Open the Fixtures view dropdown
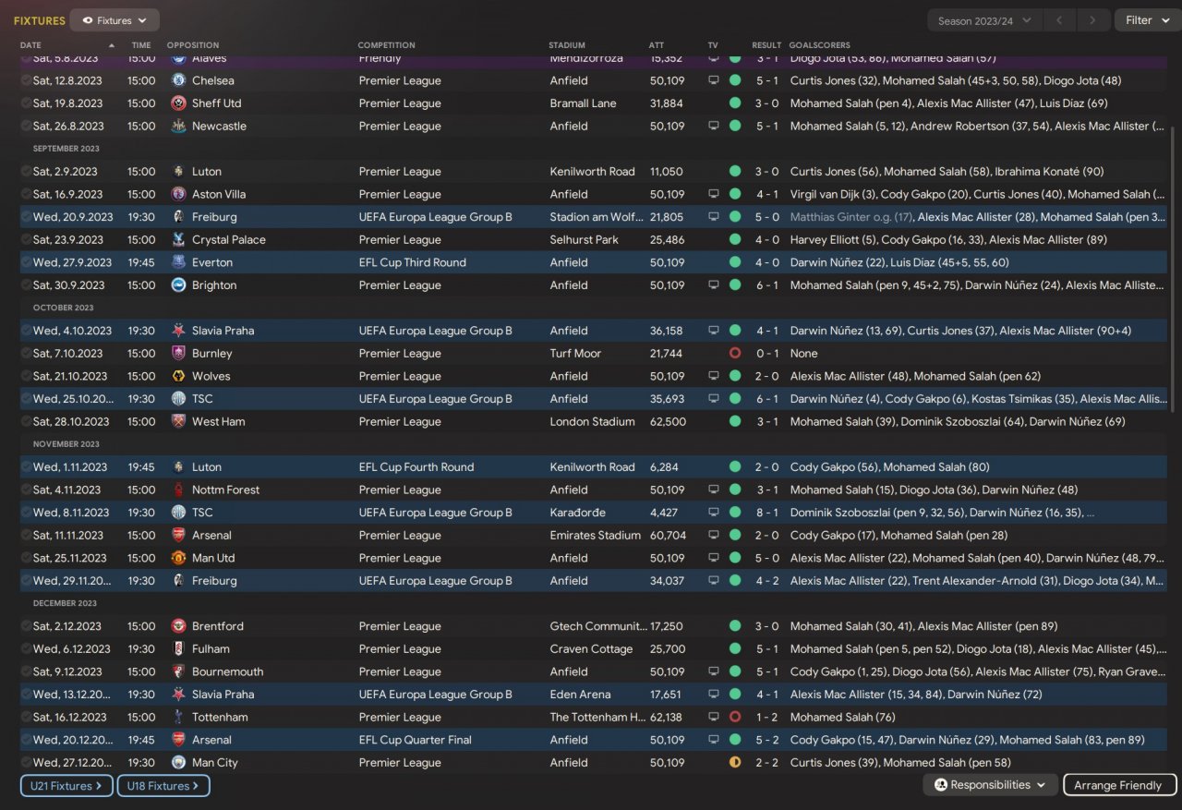 point(115,20)
